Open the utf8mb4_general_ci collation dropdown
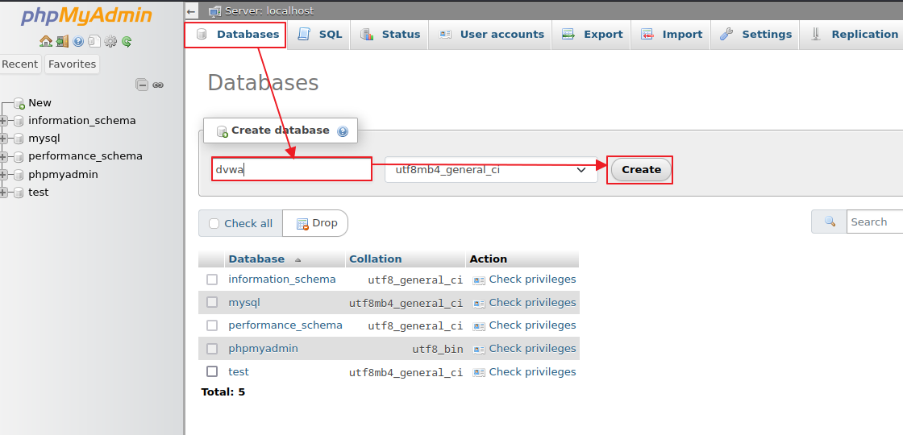Screen dimensions: 903x435 [491, 170]
